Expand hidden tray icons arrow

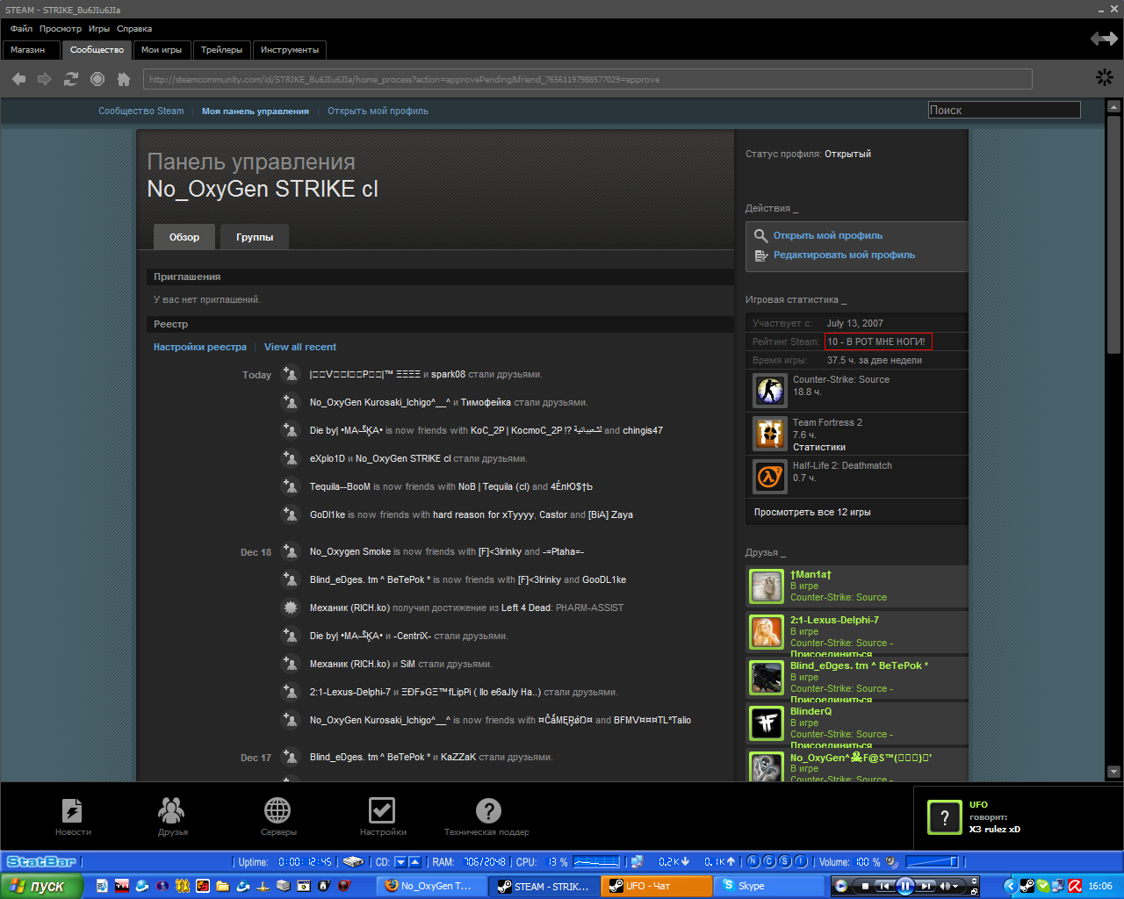[1010, 886]
